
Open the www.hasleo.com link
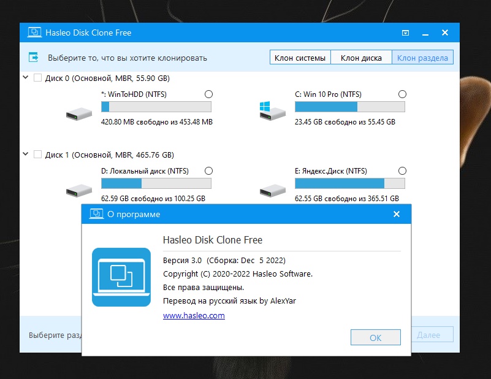coord(194,315)
